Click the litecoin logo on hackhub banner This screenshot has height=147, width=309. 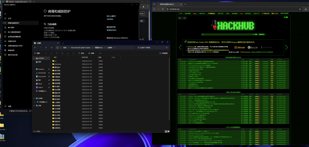[253, 48]
